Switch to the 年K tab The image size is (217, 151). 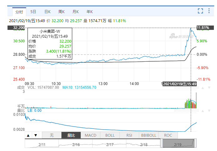[89, 12]
